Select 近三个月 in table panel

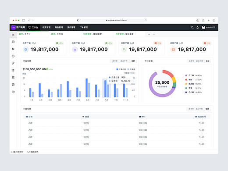coord(199,109)
